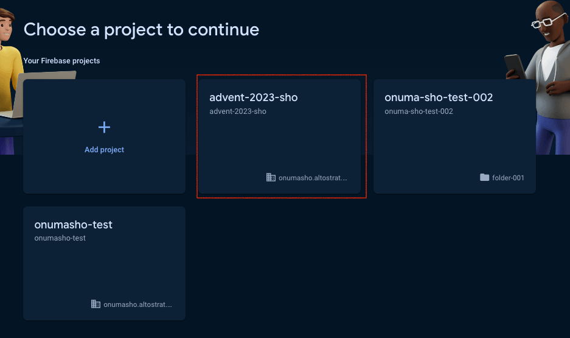
Task: Click the onuma-sho-test-002 project title
Action: click(439, 97)
